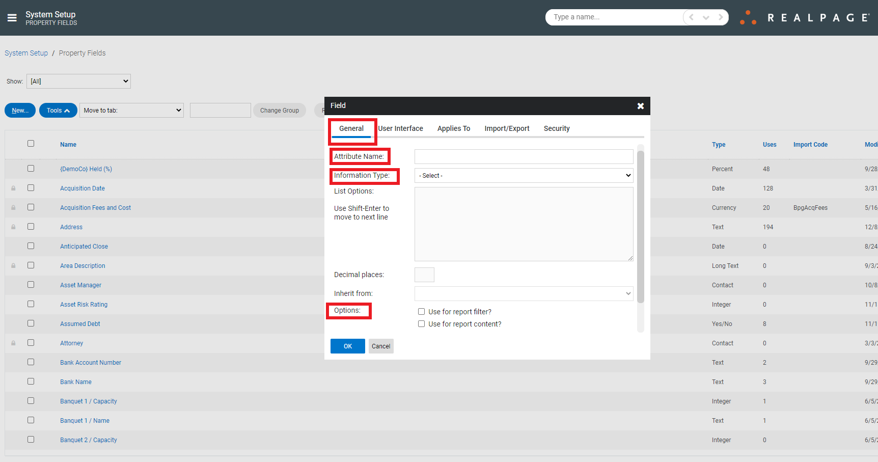Open the Information Type dropdown

tap(524, 175)
